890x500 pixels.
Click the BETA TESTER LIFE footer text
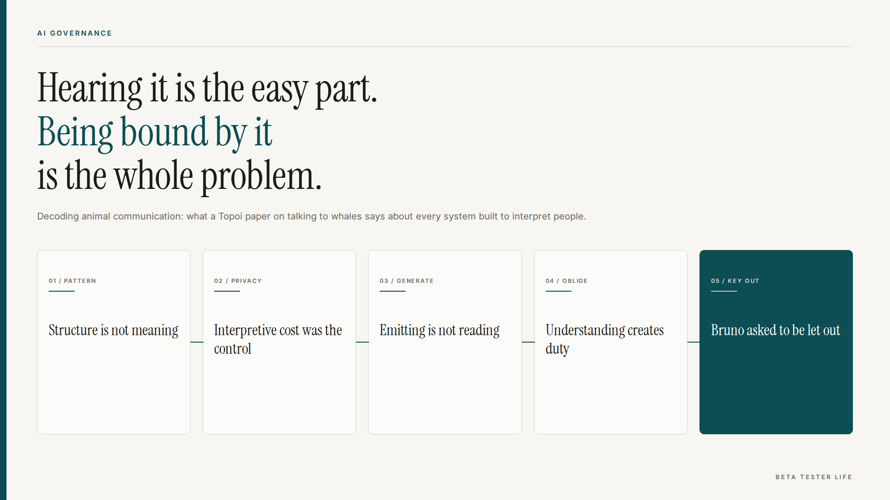pos(814,477)
